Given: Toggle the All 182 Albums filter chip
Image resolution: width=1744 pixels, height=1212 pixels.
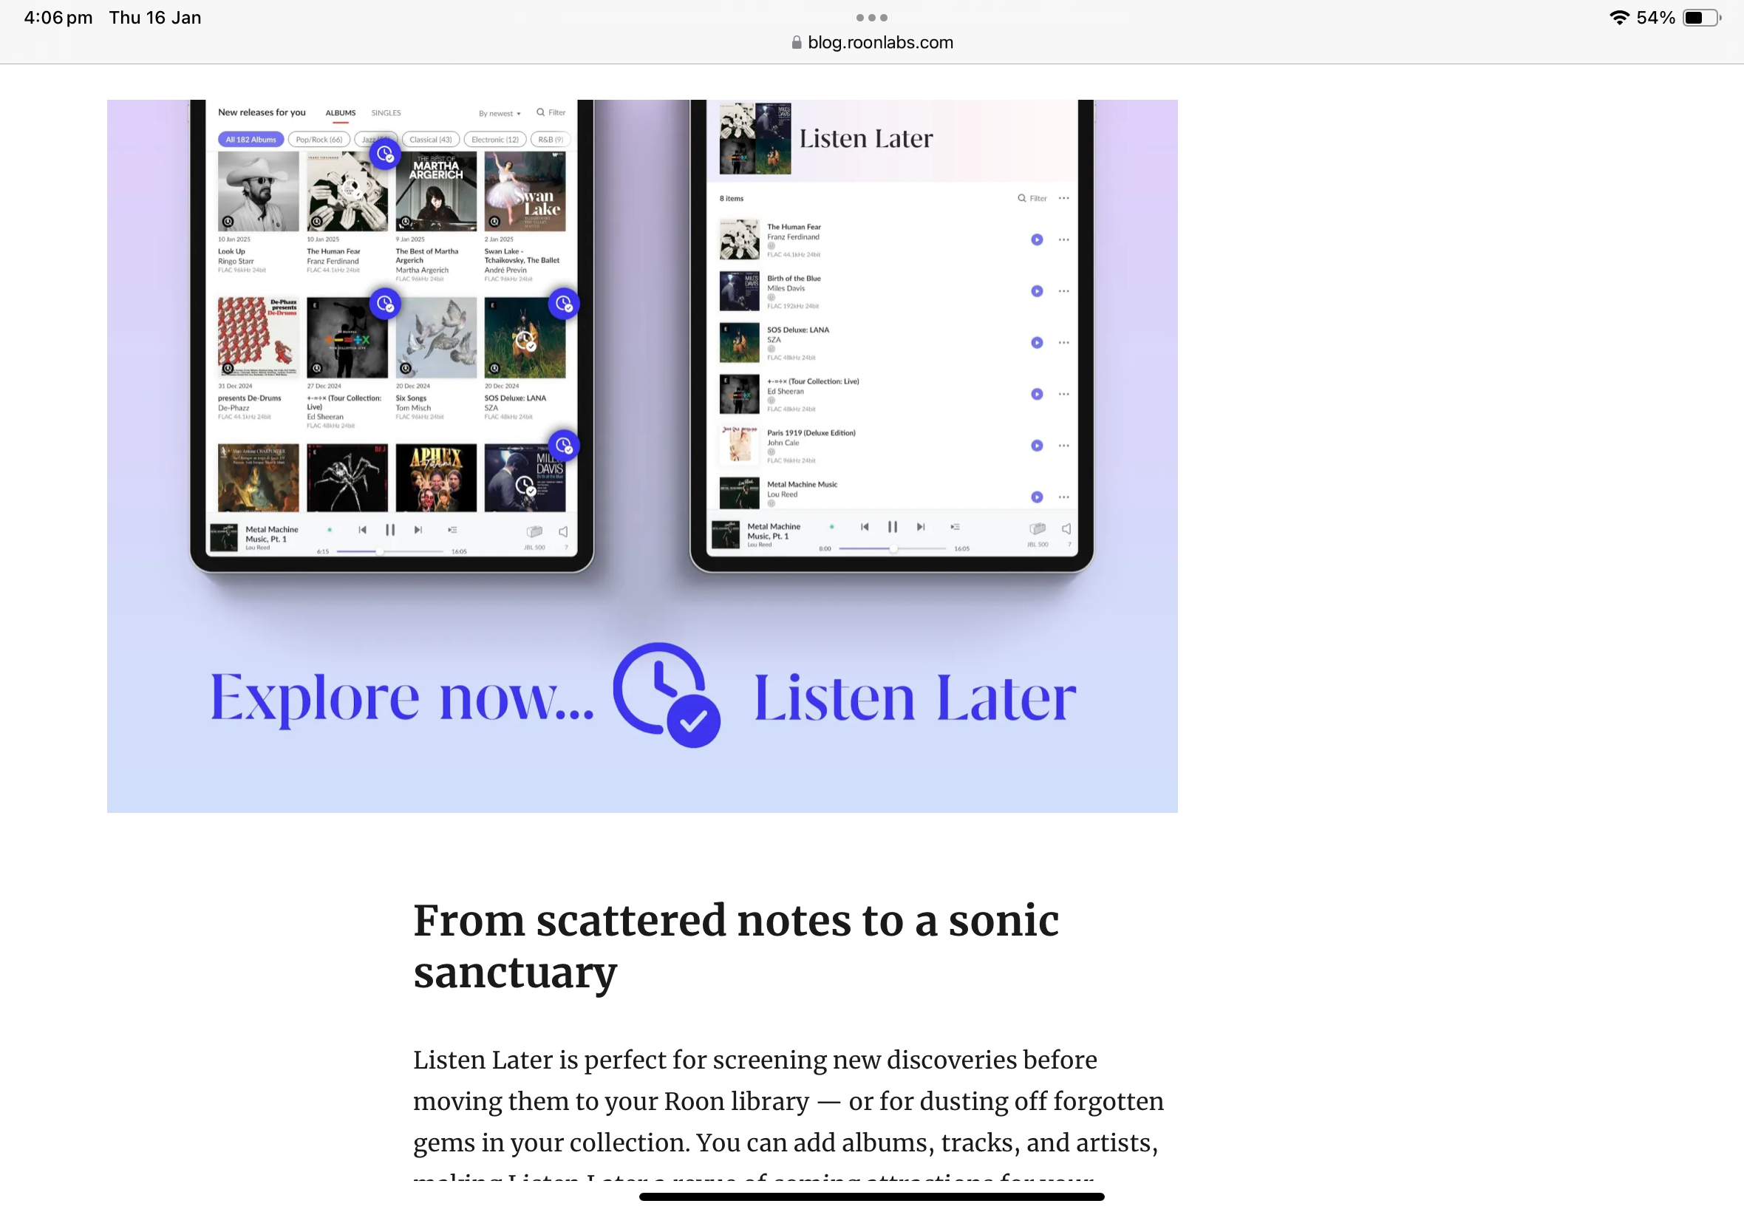Looking at the screenshot, I should tap(251, 140).
